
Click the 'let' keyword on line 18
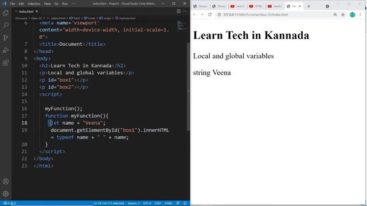tap(55, 123)
